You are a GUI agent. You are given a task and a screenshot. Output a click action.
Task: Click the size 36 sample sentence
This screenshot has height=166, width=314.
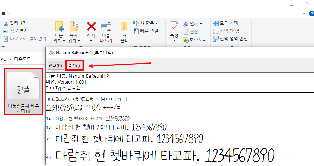coord(164,155)
